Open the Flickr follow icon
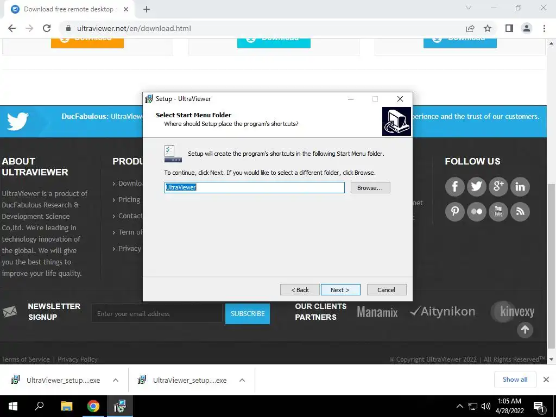This screenshot has width=556, height=417. [477, 212]
